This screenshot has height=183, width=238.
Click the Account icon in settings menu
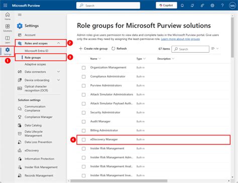(20, 35)
